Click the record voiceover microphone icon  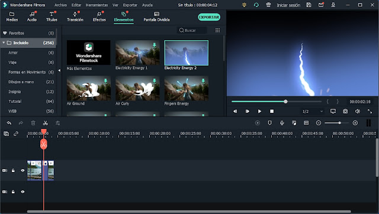point(282,123)
